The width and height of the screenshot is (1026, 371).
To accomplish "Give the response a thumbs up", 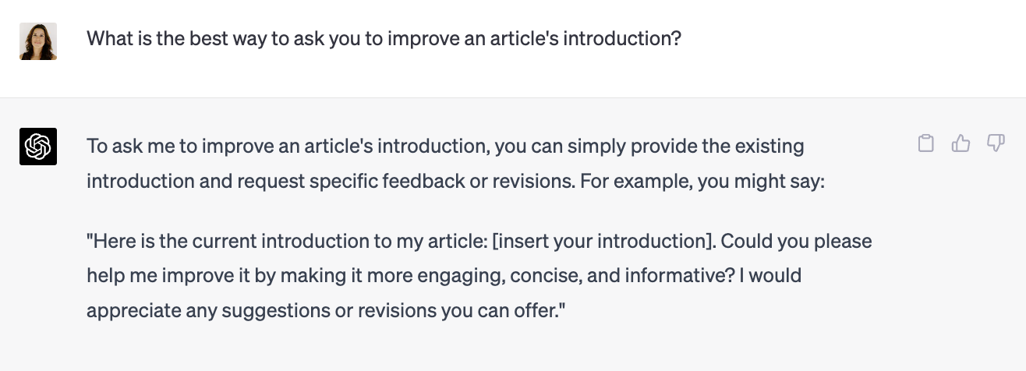I will (x=961, y=143).
